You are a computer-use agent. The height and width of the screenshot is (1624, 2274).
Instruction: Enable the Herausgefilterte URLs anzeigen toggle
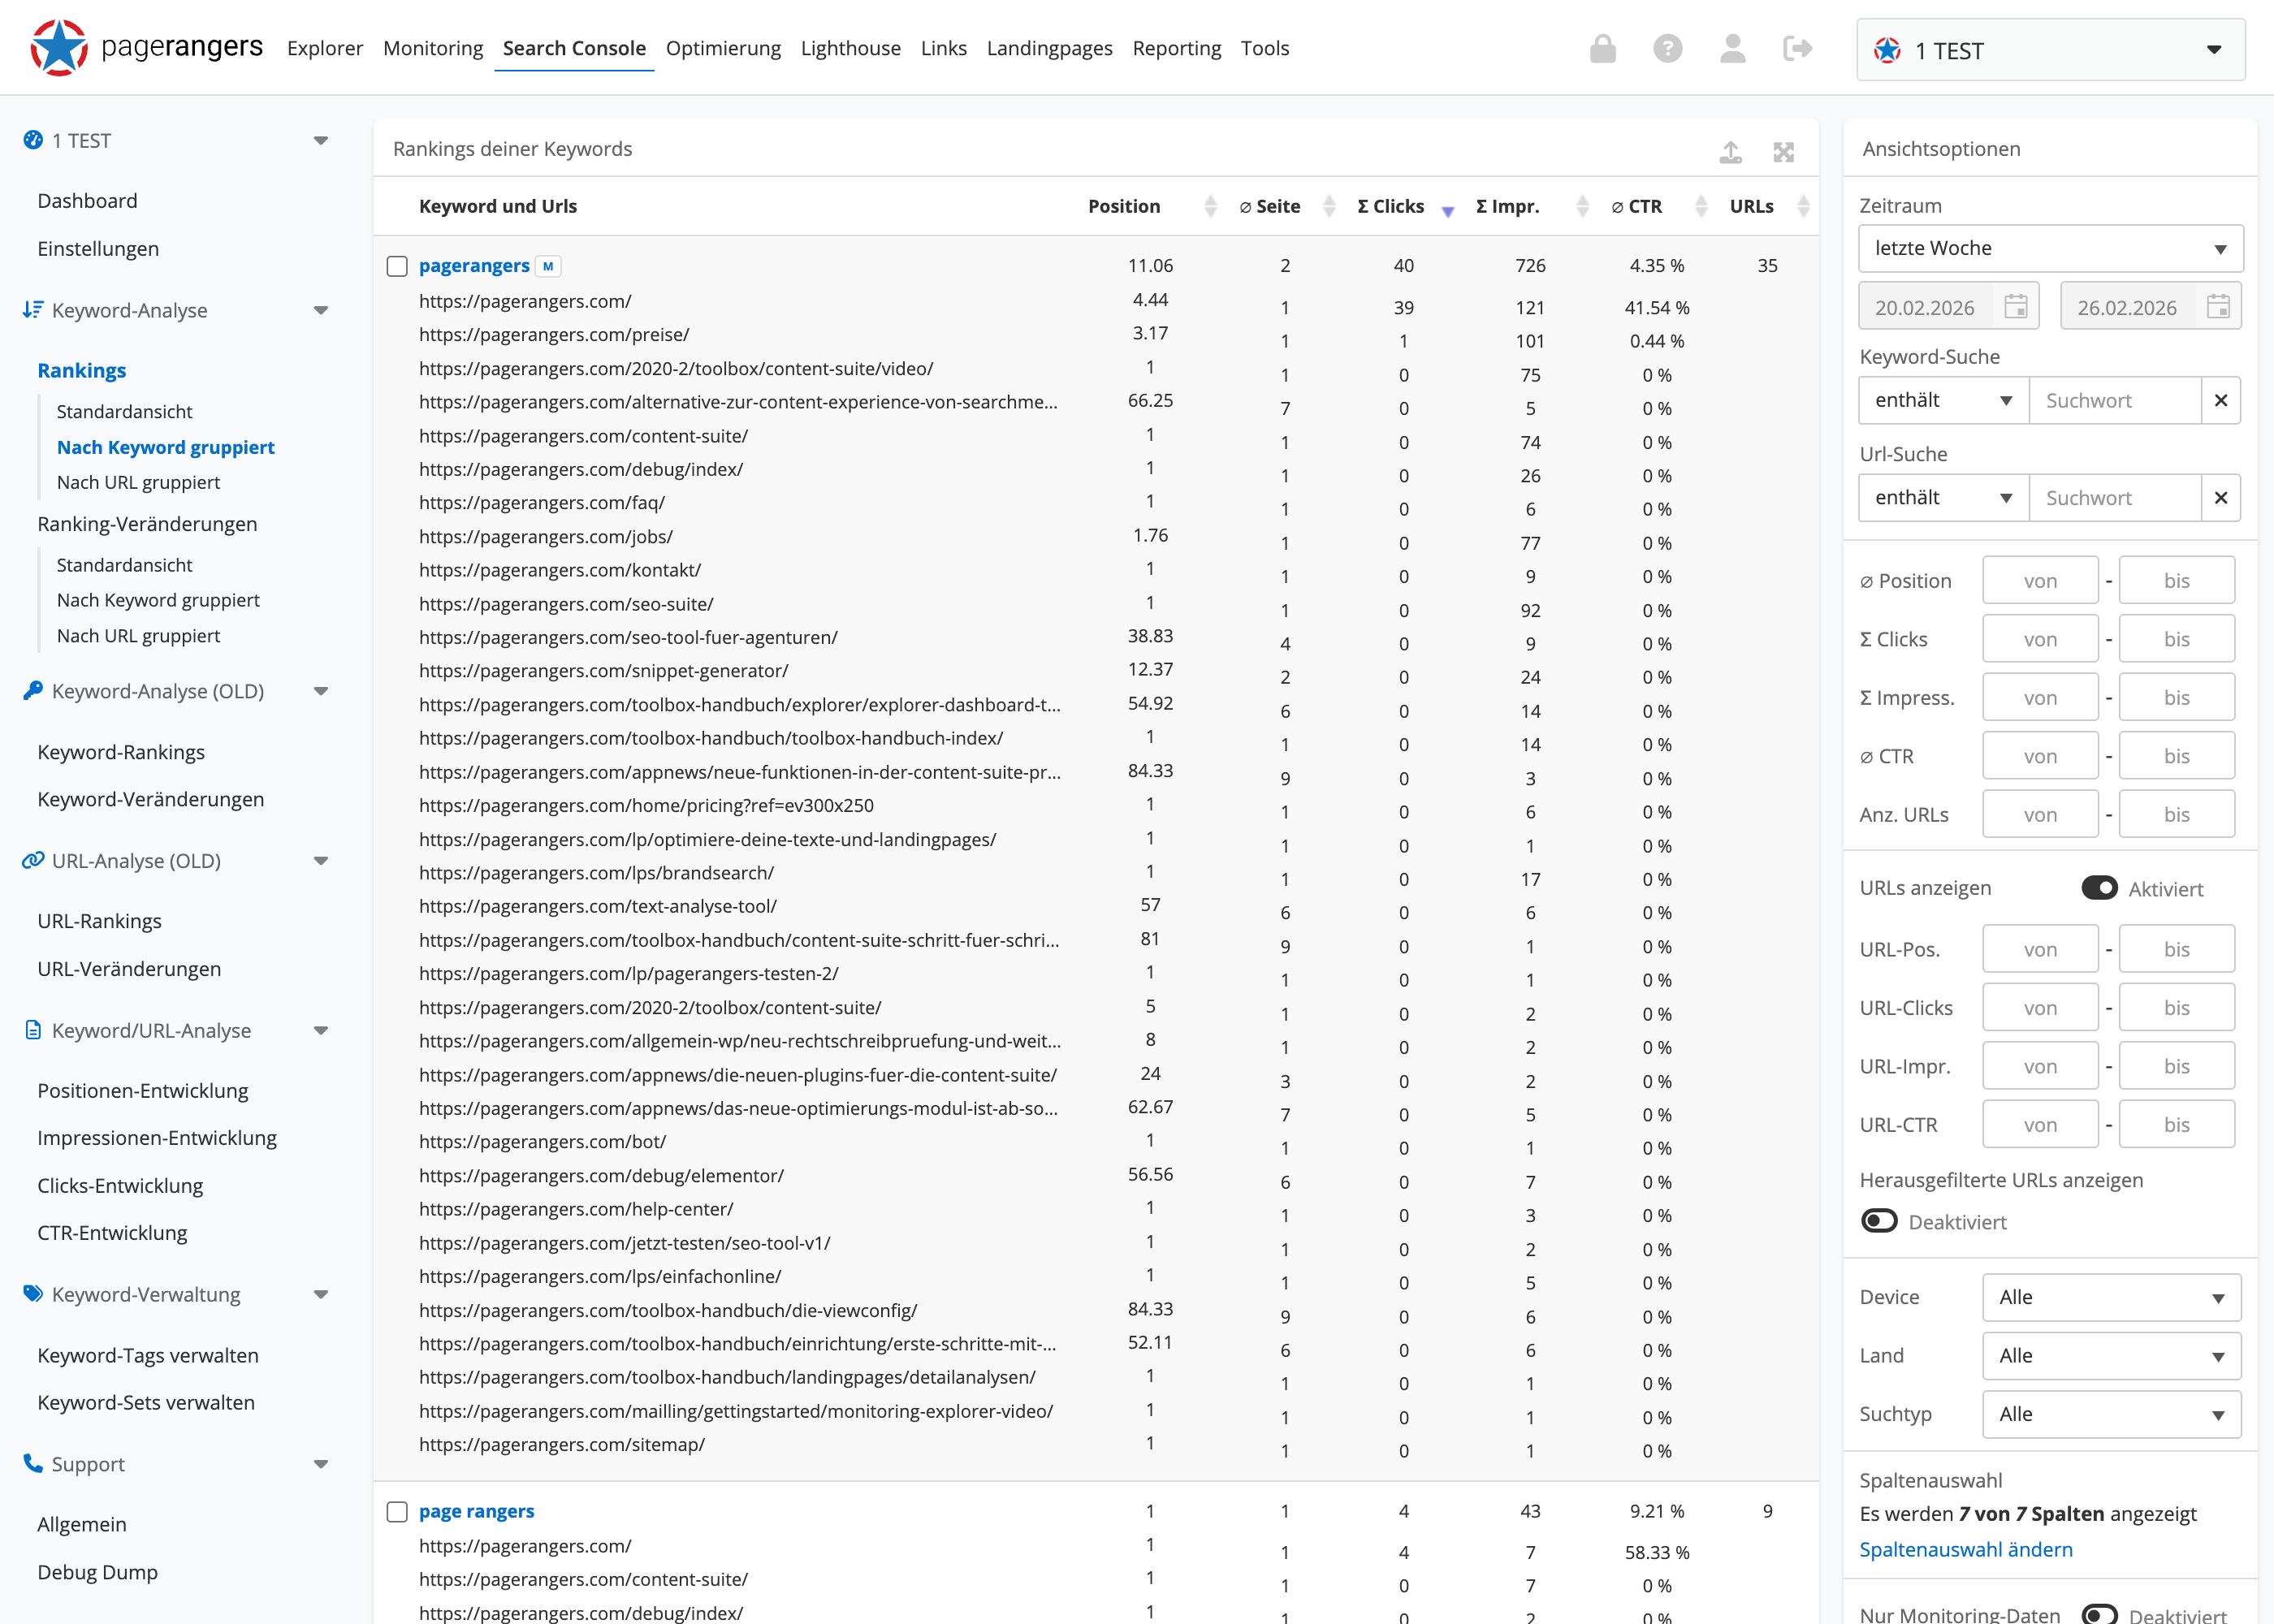(x=1881, y=1221)
